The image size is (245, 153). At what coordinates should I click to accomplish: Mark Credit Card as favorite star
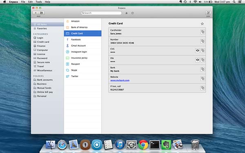[202, 24]
